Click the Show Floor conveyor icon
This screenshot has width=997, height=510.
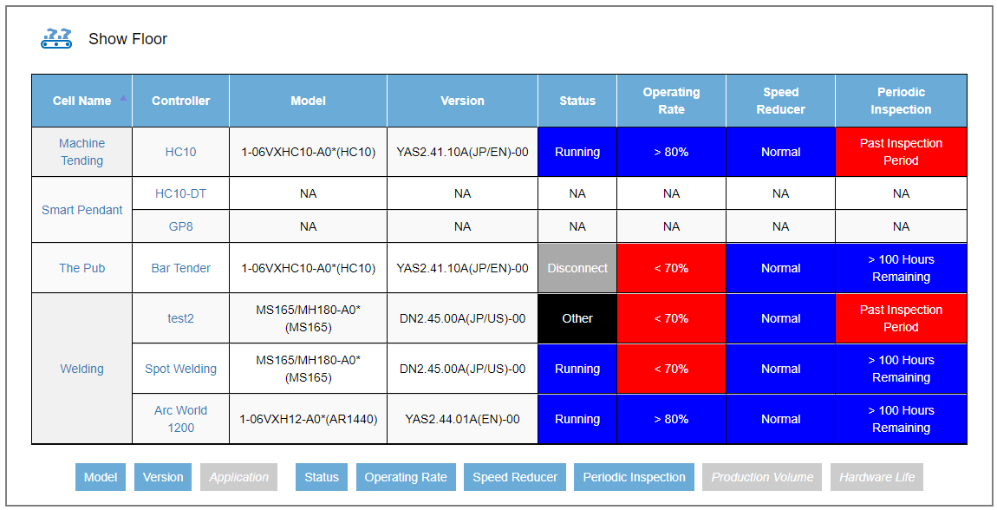(x=56, y=38)
